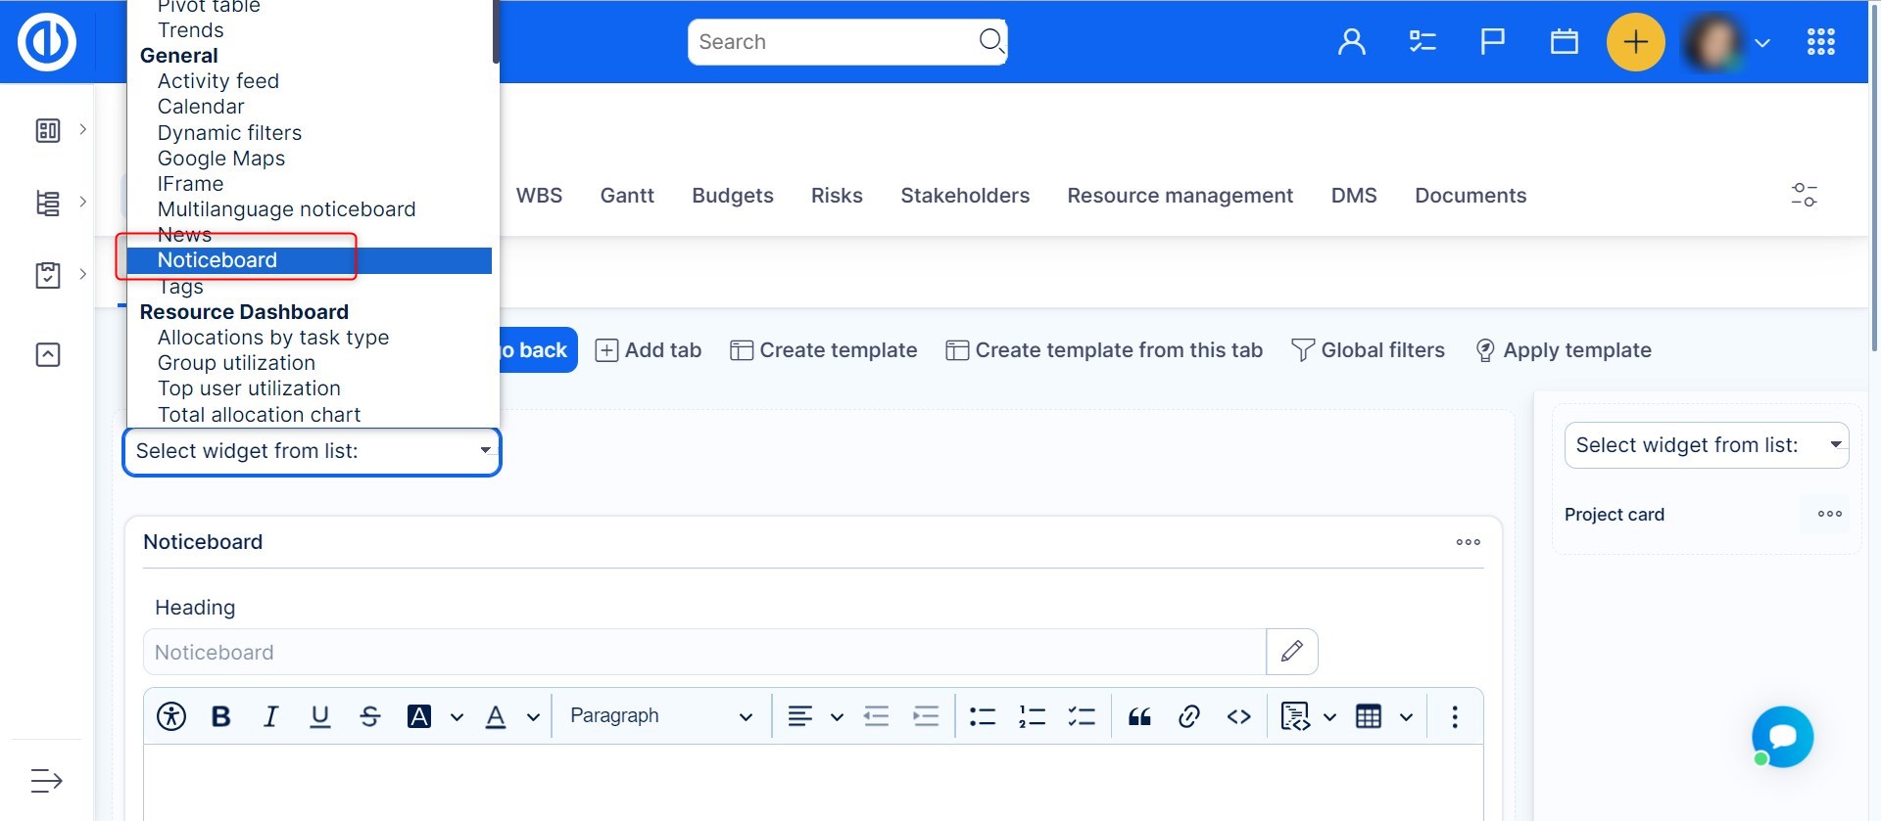
Task: Insert a link using the link icon
Action: pyautogui.click(x=1189, y=716)
